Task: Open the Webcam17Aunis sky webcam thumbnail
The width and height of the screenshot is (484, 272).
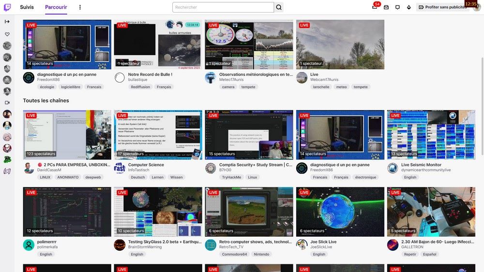Action: click(340, 44)
